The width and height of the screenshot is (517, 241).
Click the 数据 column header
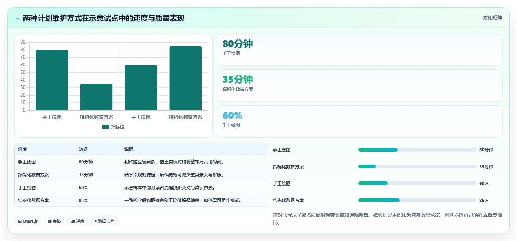[83, 150]
